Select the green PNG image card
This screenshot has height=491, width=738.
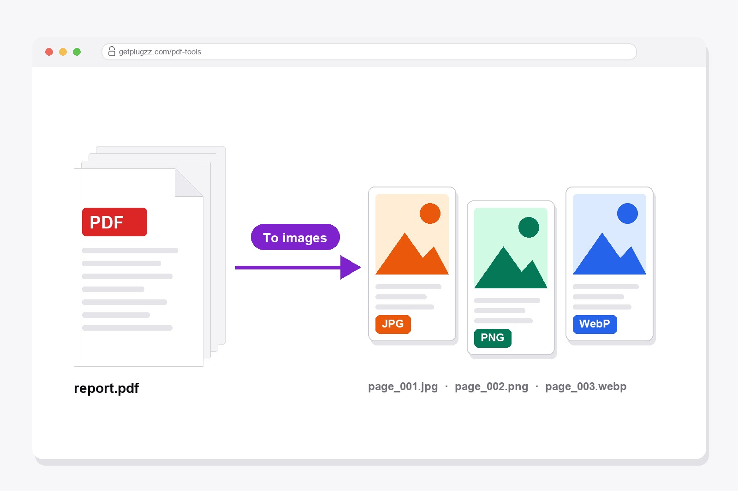click(x=511, y=278)
